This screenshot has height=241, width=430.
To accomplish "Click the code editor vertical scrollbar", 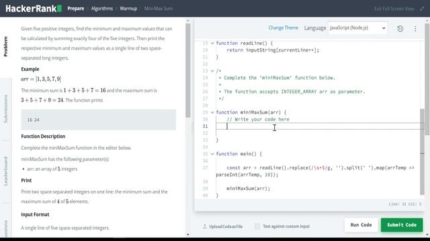I will 423,152.
